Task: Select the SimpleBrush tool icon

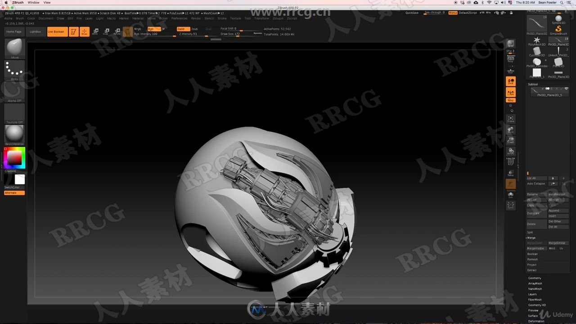Action: coord(558,30)
